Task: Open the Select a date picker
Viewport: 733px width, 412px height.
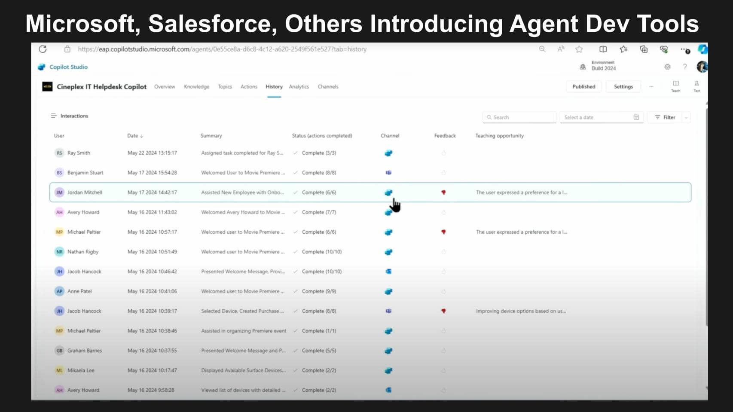Action: coord(601,117)
